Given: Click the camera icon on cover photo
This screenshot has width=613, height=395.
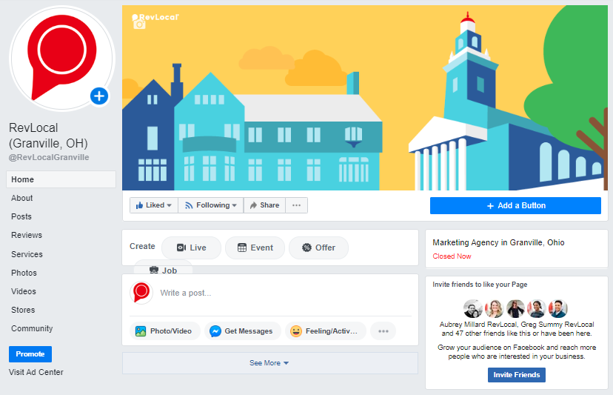Looking at the screenshot, I should click(x=139, y=24).
